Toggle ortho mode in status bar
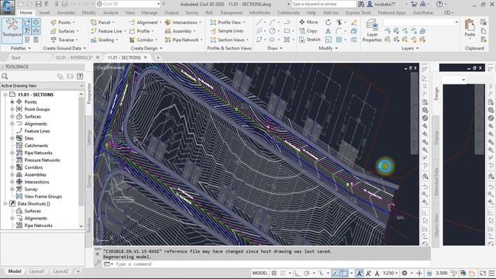 coord(298,273)
